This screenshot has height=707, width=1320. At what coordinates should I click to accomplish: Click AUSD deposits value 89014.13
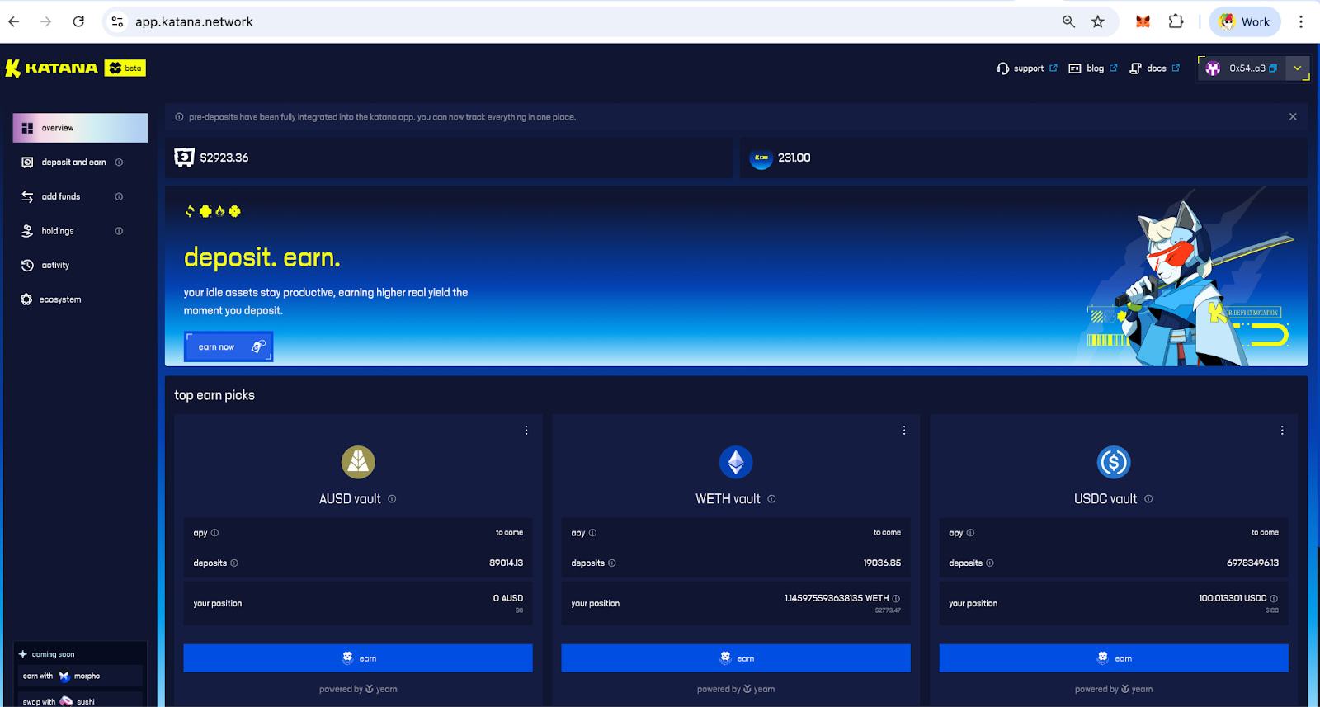(x=506, y=563)
